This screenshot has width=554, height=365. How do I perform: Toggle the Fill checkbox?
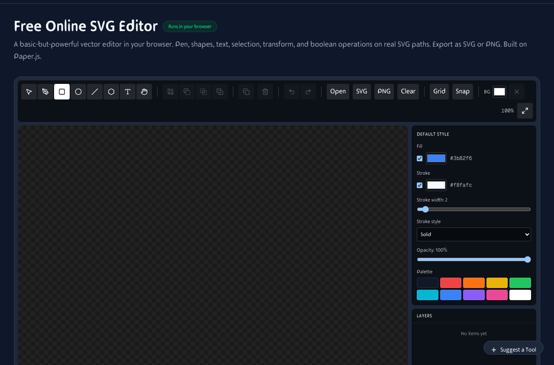[419, 158]
